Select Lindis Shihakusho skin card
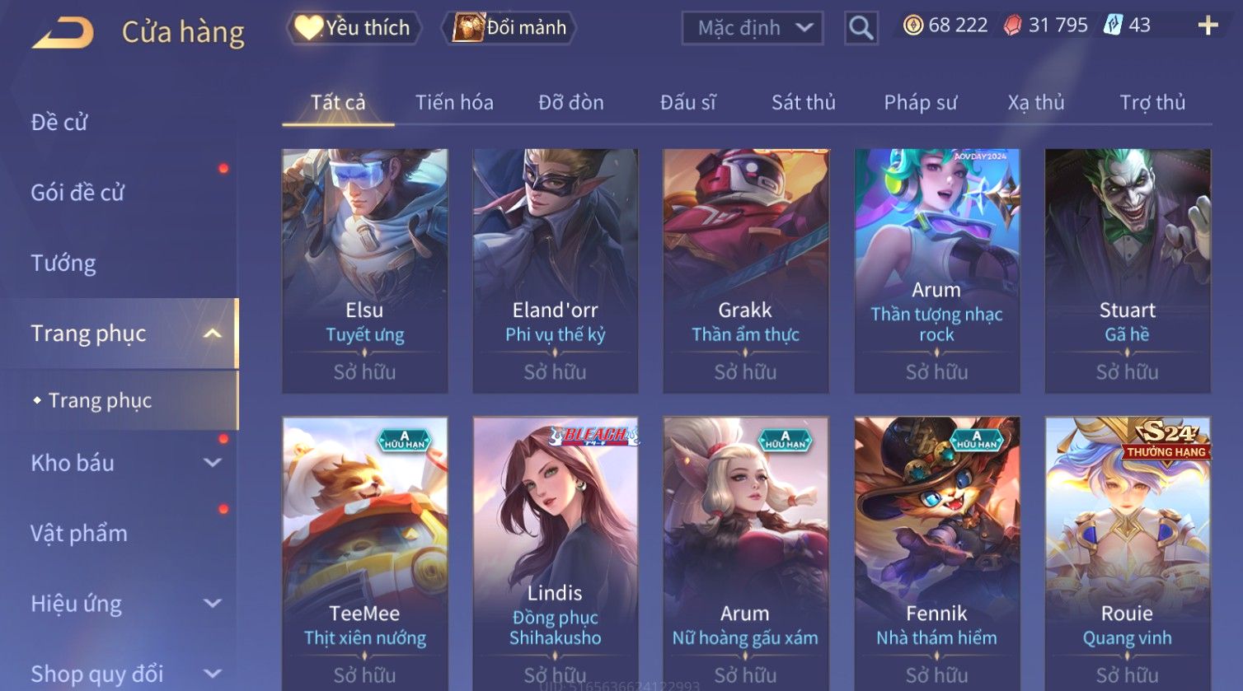This screenshot has height=691, width=1243. click(556, 553)
